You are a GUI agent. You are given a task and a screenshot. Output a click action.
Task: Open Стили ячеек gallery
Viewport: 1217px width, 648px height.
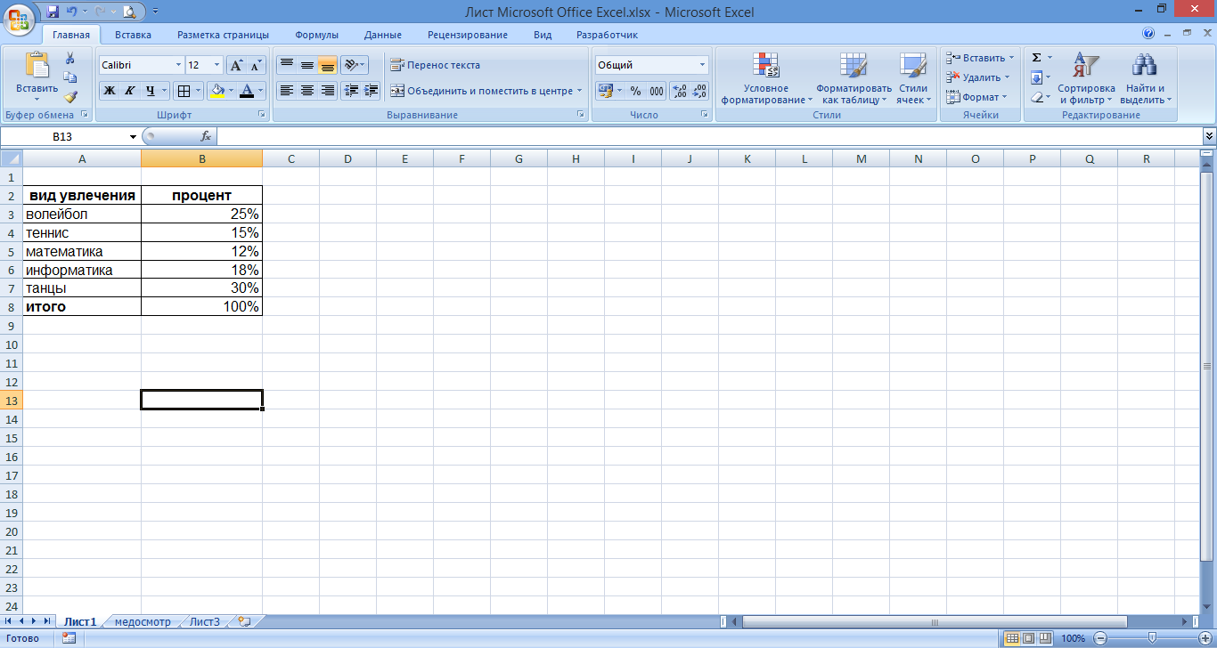point(913,78)
